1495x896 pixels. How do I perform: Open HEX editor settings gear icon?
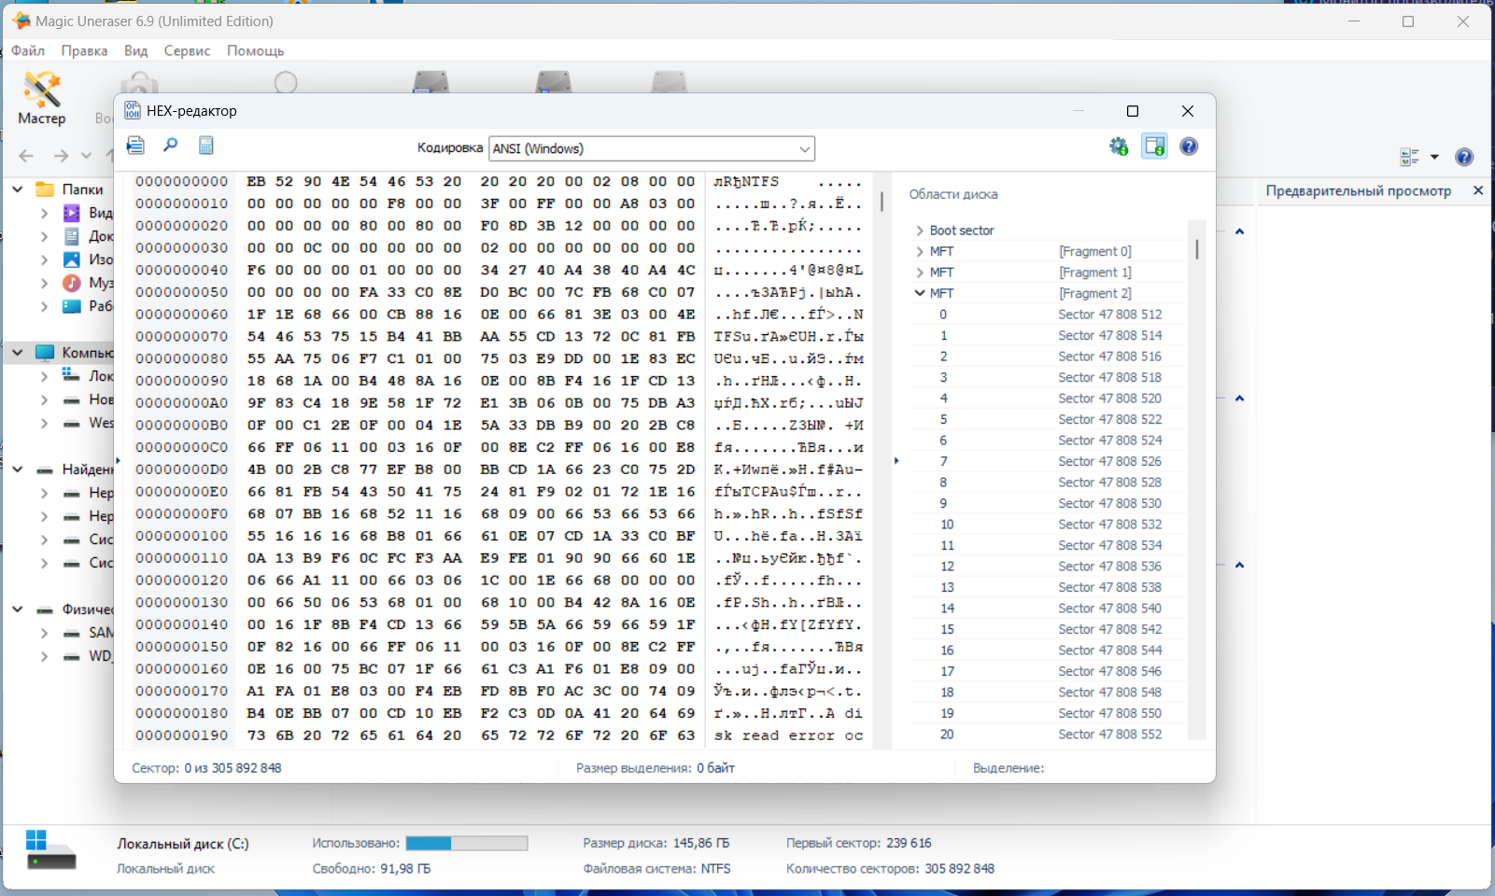[1119, 147]
